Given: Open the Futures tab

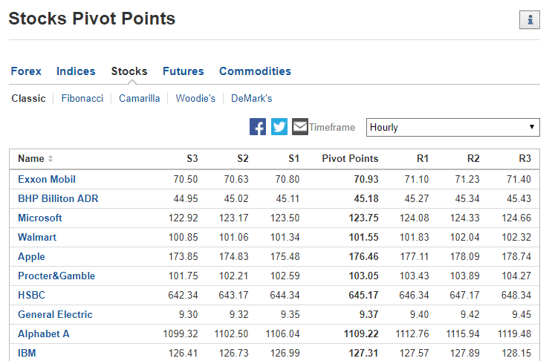Looking at the screenshot, I should pos(183,71).
